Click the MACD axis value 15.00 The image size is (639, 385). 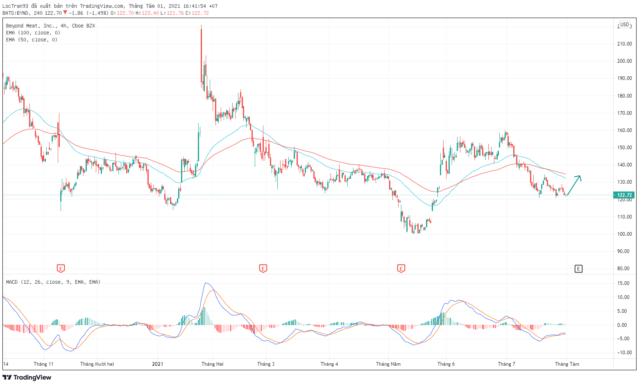(623, 283)
